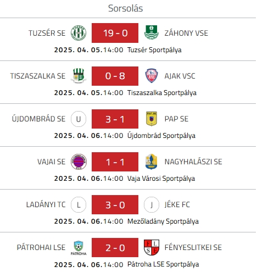View the 3 - 1 Újdombrád match details
257x272 pixels.
tap(115, 119)
